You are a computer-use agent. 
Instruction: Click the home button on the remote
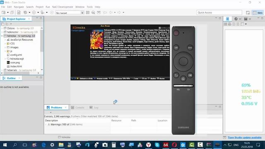tap(183, 79)
